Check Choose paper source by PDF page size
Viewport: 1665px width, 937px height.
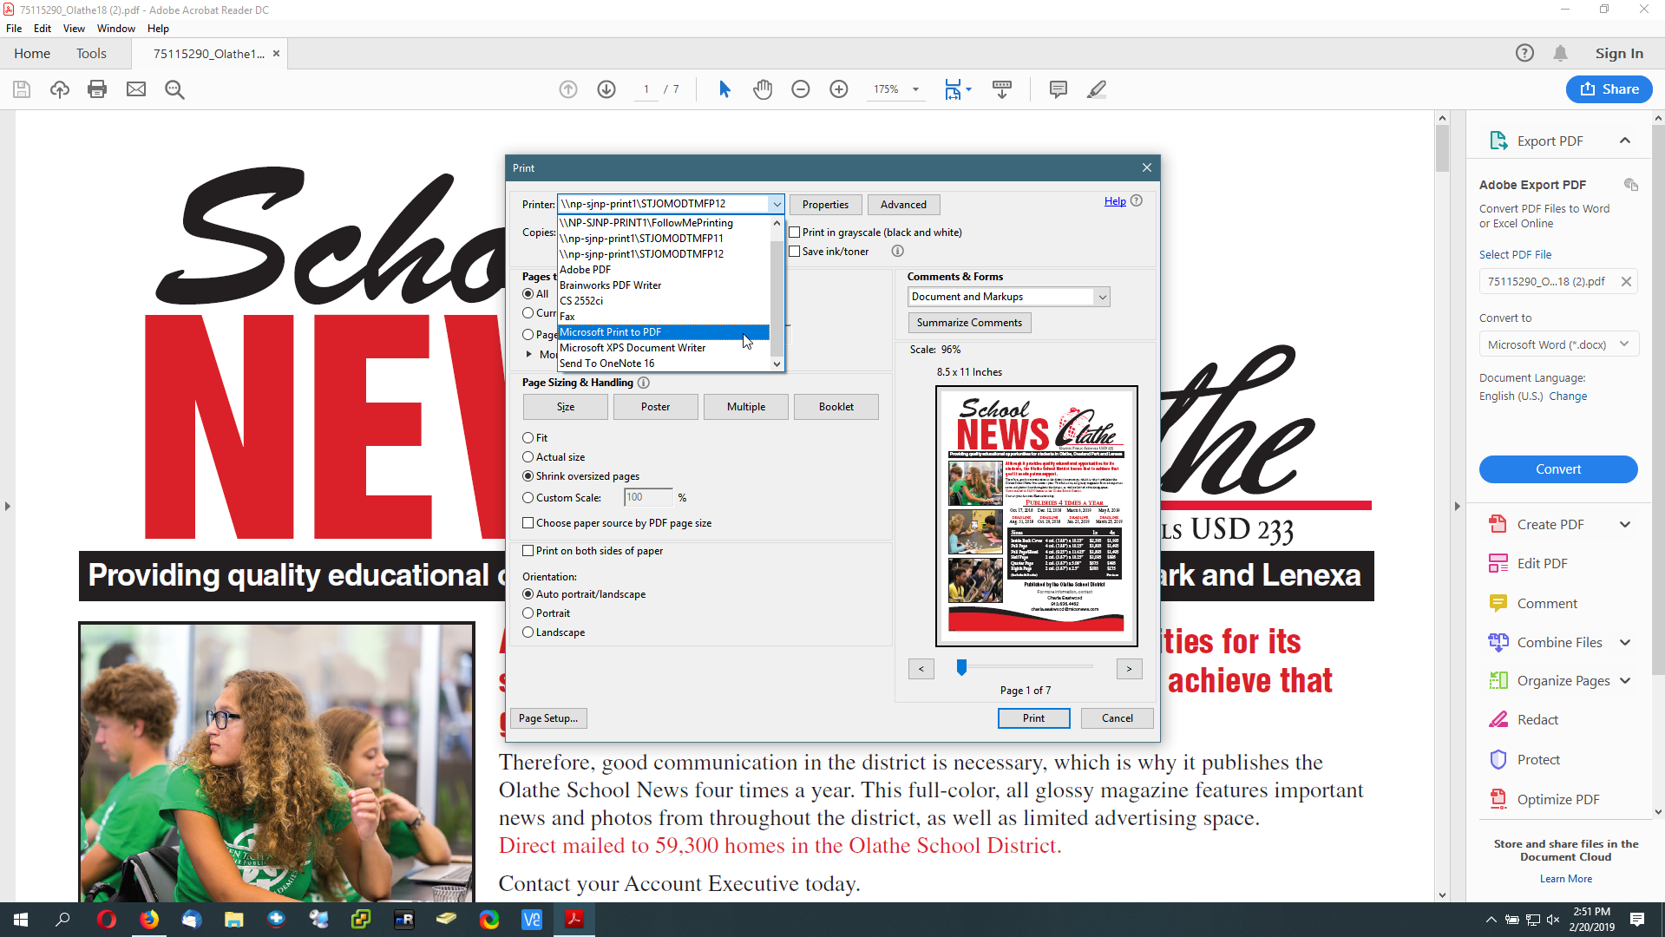click(x=528, y=523)
